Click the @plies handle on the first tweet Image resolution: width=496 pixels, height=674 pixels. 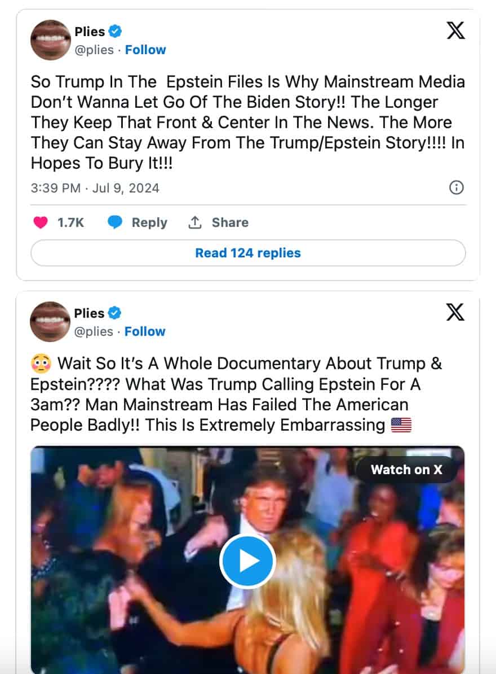click(94, 50)
